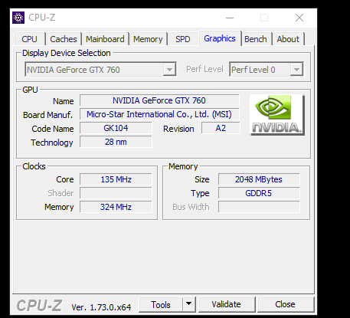Viewport: 350px width, 318px height.
Task: Click the GDDR5 memory type value
Action: coord(259,193)
